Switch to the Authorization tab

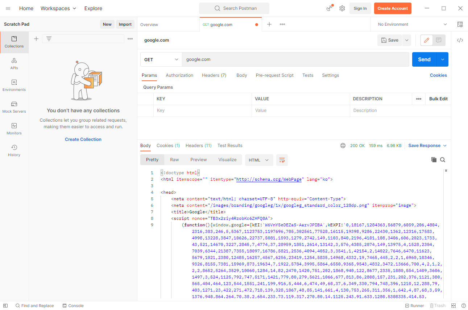pos(179,75)
